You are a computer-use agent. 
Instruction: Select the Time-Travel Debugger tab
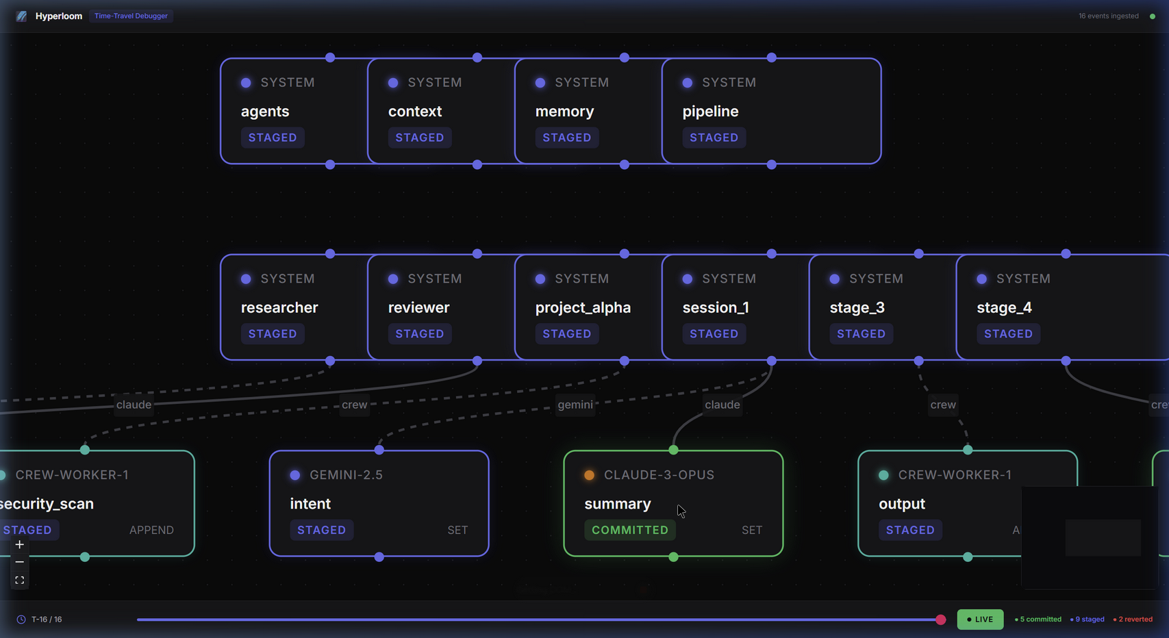coord(131,15)
